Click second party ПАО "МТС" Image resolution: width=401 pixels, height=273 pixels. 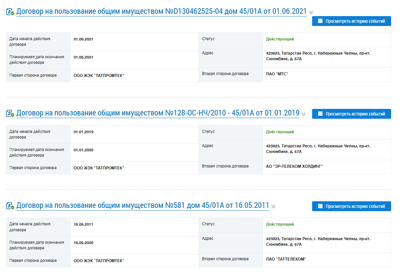pos(277,74)
